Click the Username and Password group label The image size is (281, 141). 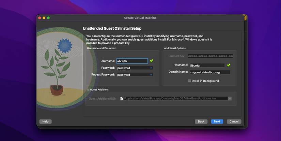click(101, 48)
